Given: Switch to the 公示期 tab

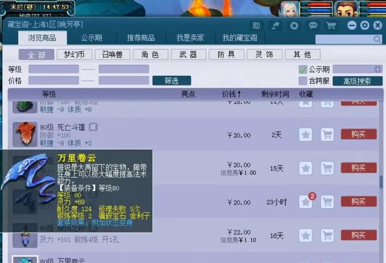Looking at the screenshot, I should (x=91, y=38).
